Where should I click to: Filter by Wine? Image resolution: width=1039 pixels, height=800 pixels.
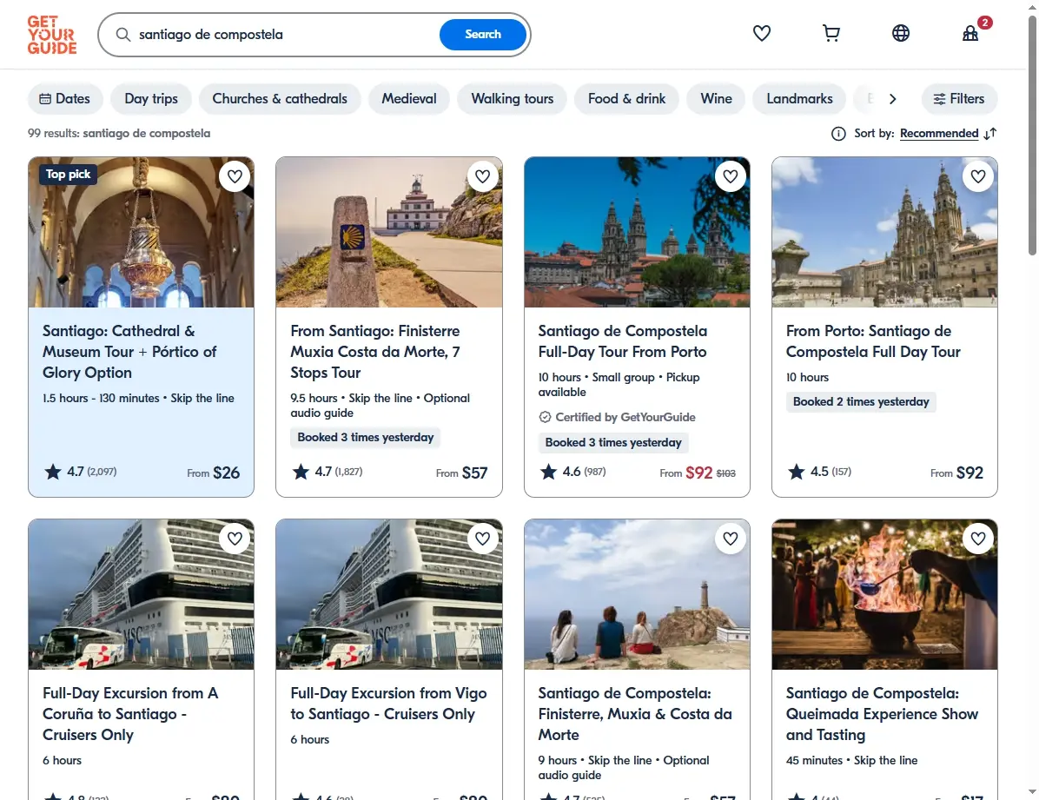point(717,99)
